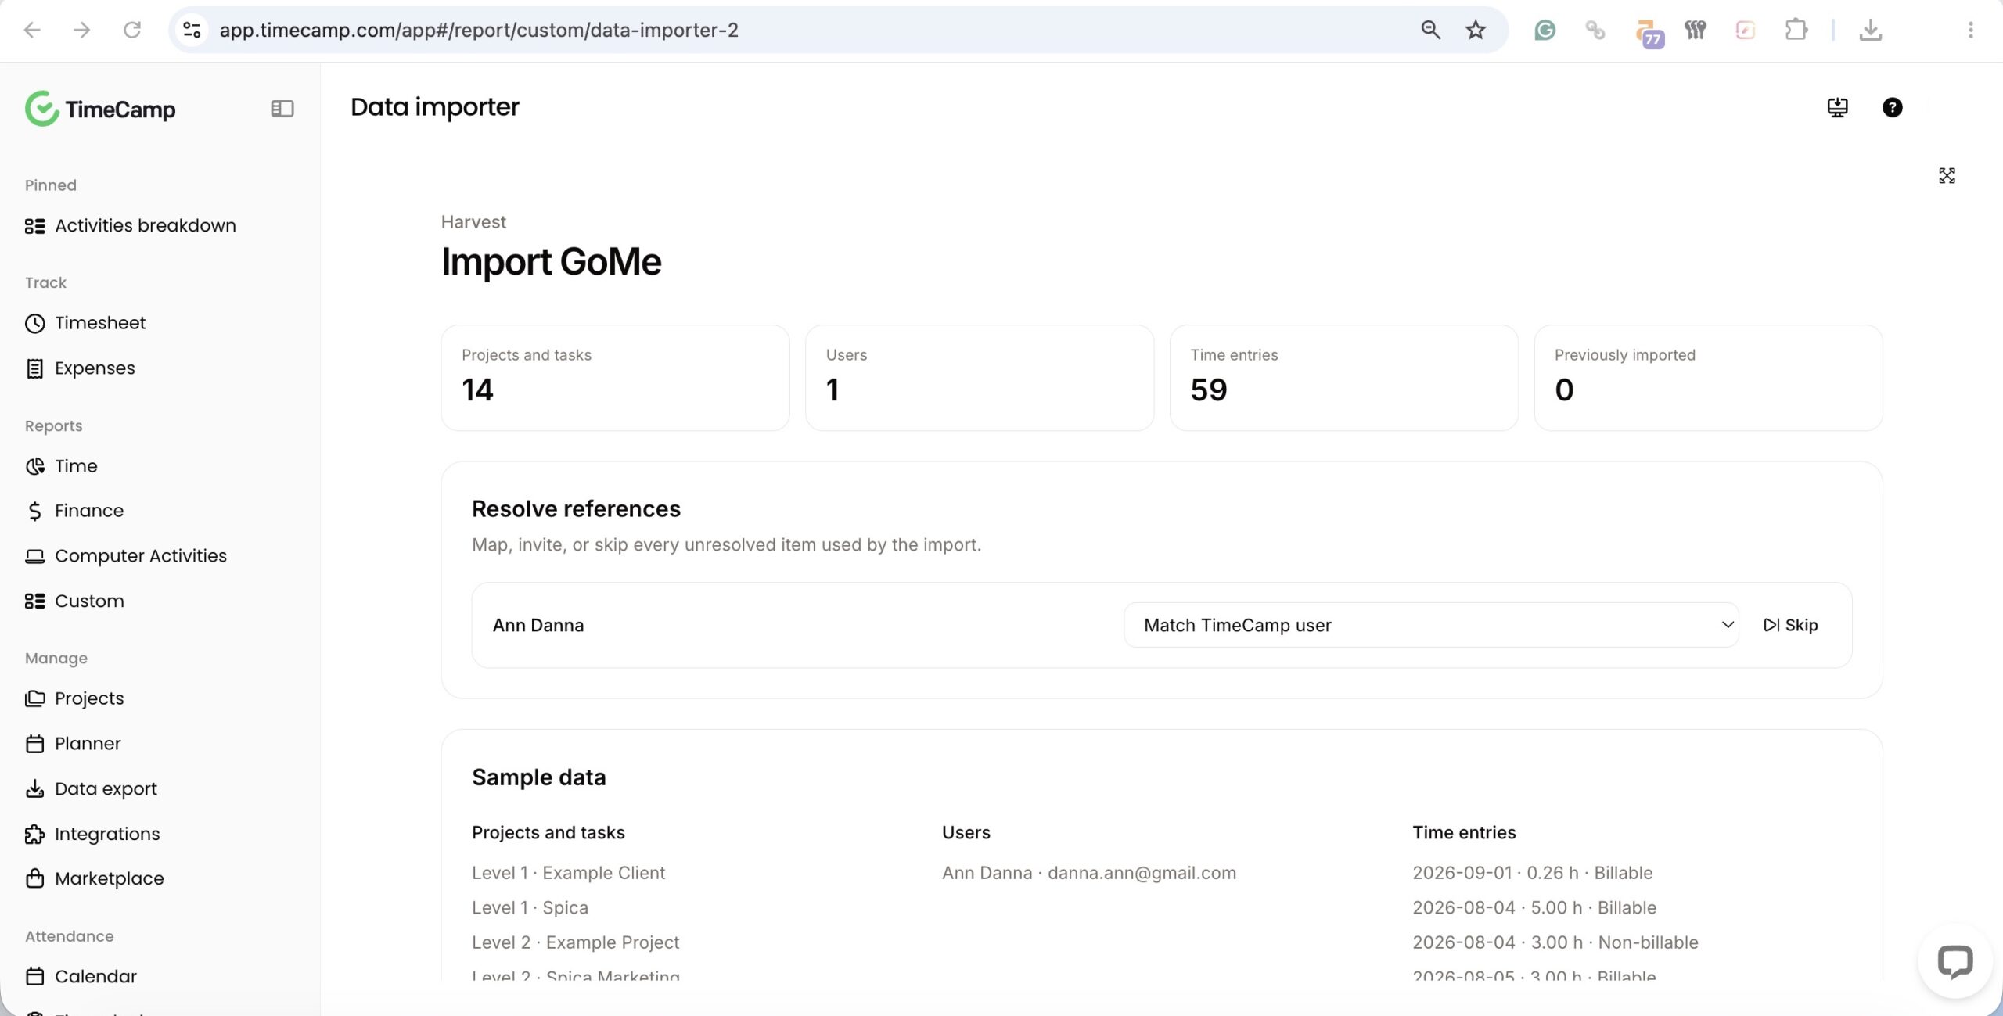
Task: Click the Custom reports grid icon
Action: pyautogui.click(x=34, y=601)
